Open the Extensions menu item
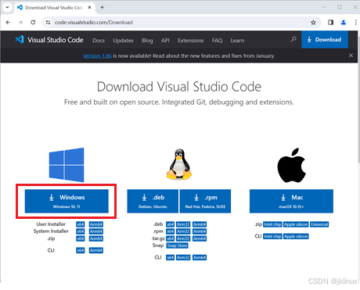Image resolution: width=360 pixels, height=290 pixels. click(191, 41)
